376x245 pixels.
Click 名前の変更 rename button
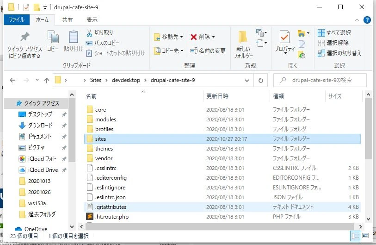click(x=208, y=50)
